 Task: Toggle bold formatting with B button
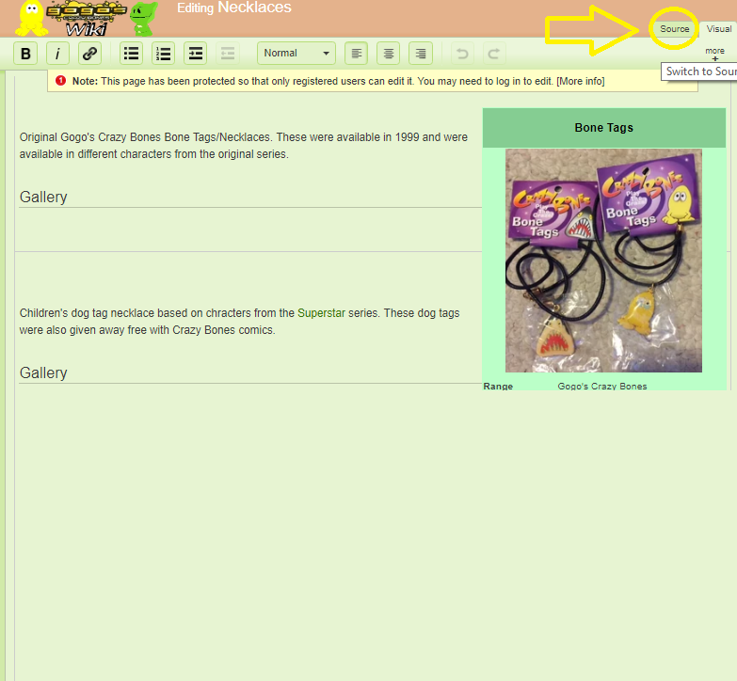click(x=25, y=53)
